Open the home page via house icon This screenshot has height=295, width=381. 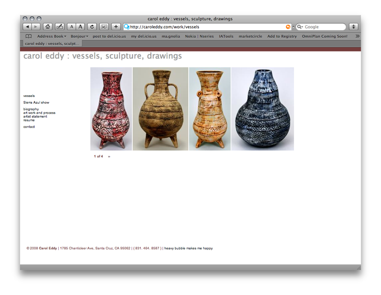tap(48, 27)
